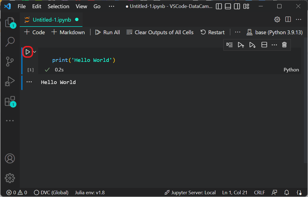Split the cell using toolbar icon
This screenshot has width=308, height=197.
[x=264, y=45]
